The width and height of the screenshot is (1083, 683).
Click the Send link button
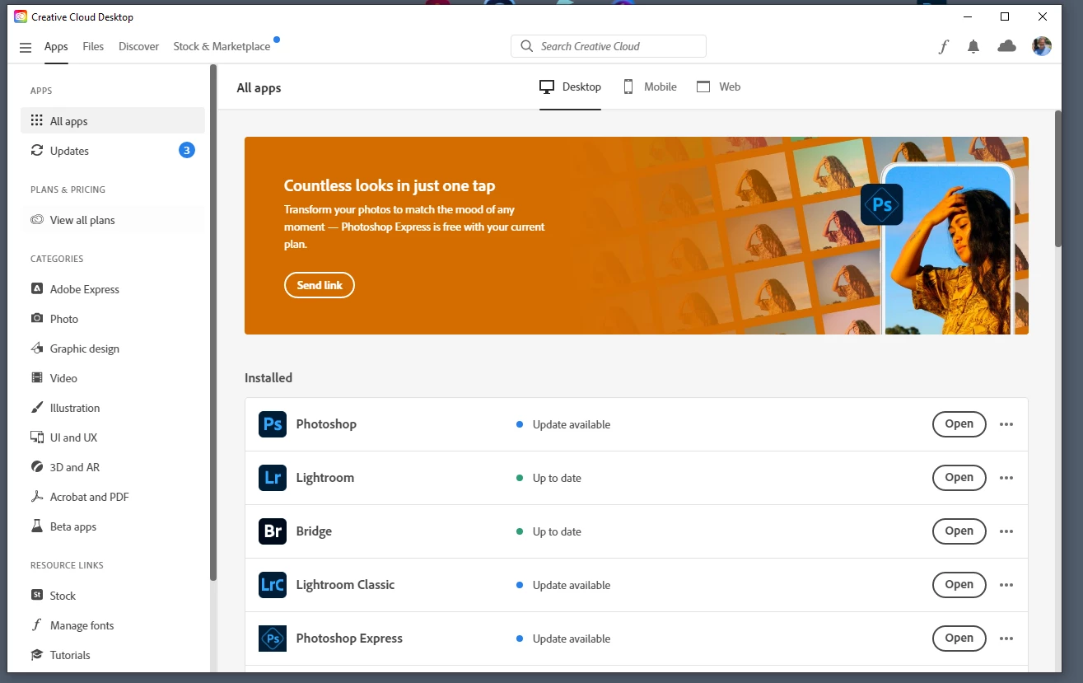click(x=320, y=285)
